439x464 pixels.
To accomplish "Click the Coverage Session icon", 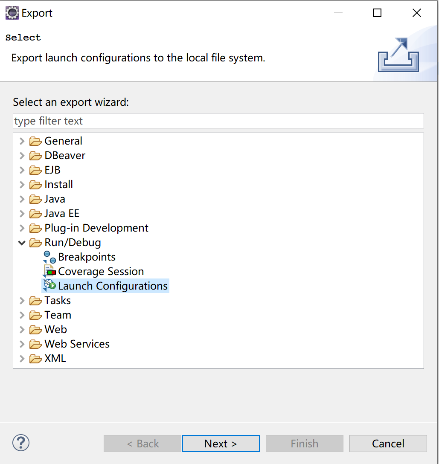I will [x=49, y=271].
